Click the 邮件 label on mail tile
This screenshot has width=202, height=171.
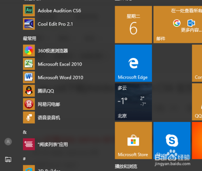coord(161,38)
